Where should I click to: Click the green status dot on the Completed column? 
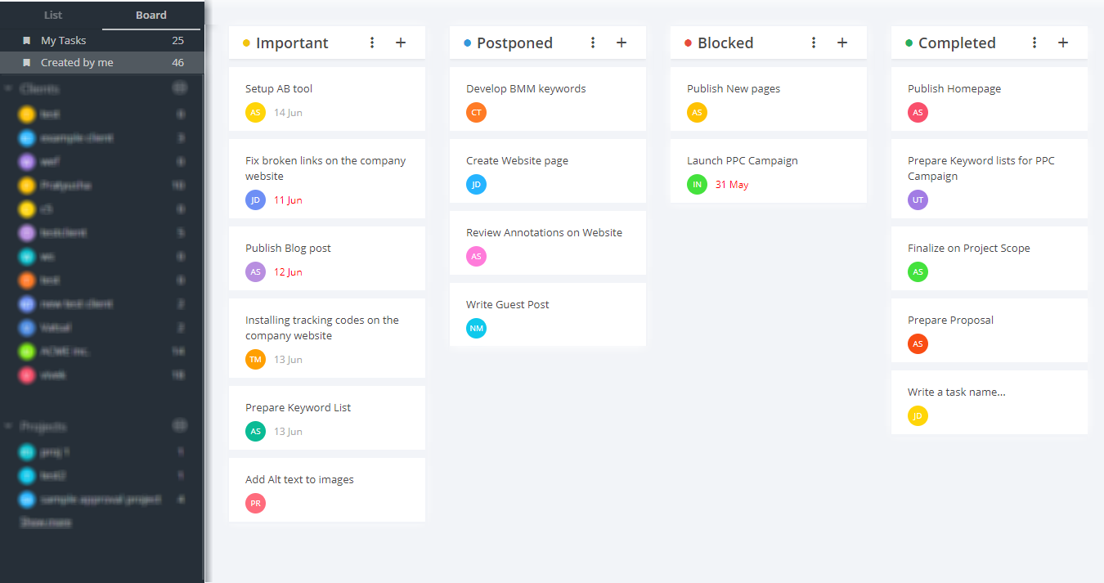click(910, 42)
